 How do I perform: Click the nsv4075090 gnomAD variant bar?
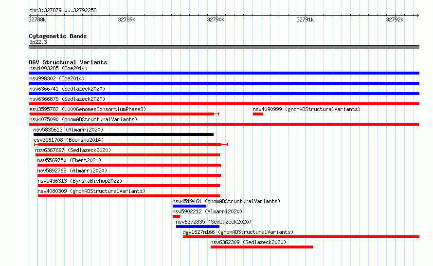click(x=224, y=124)
